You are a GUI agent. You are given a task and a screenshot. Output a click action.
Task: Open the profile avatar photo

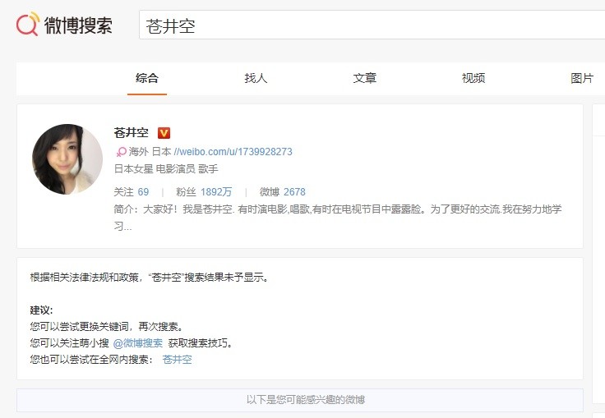coord(67,159)
